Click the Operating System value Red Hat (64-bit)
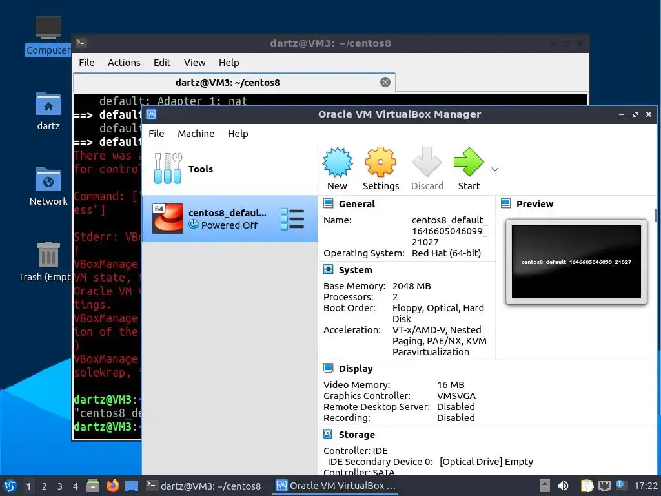661x496 pixels. (x=446, y=253)
